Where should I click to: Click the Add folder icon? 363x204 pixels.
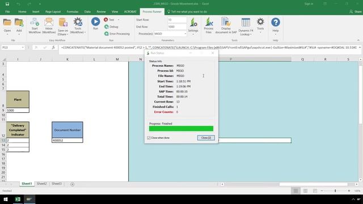point(19,23)
